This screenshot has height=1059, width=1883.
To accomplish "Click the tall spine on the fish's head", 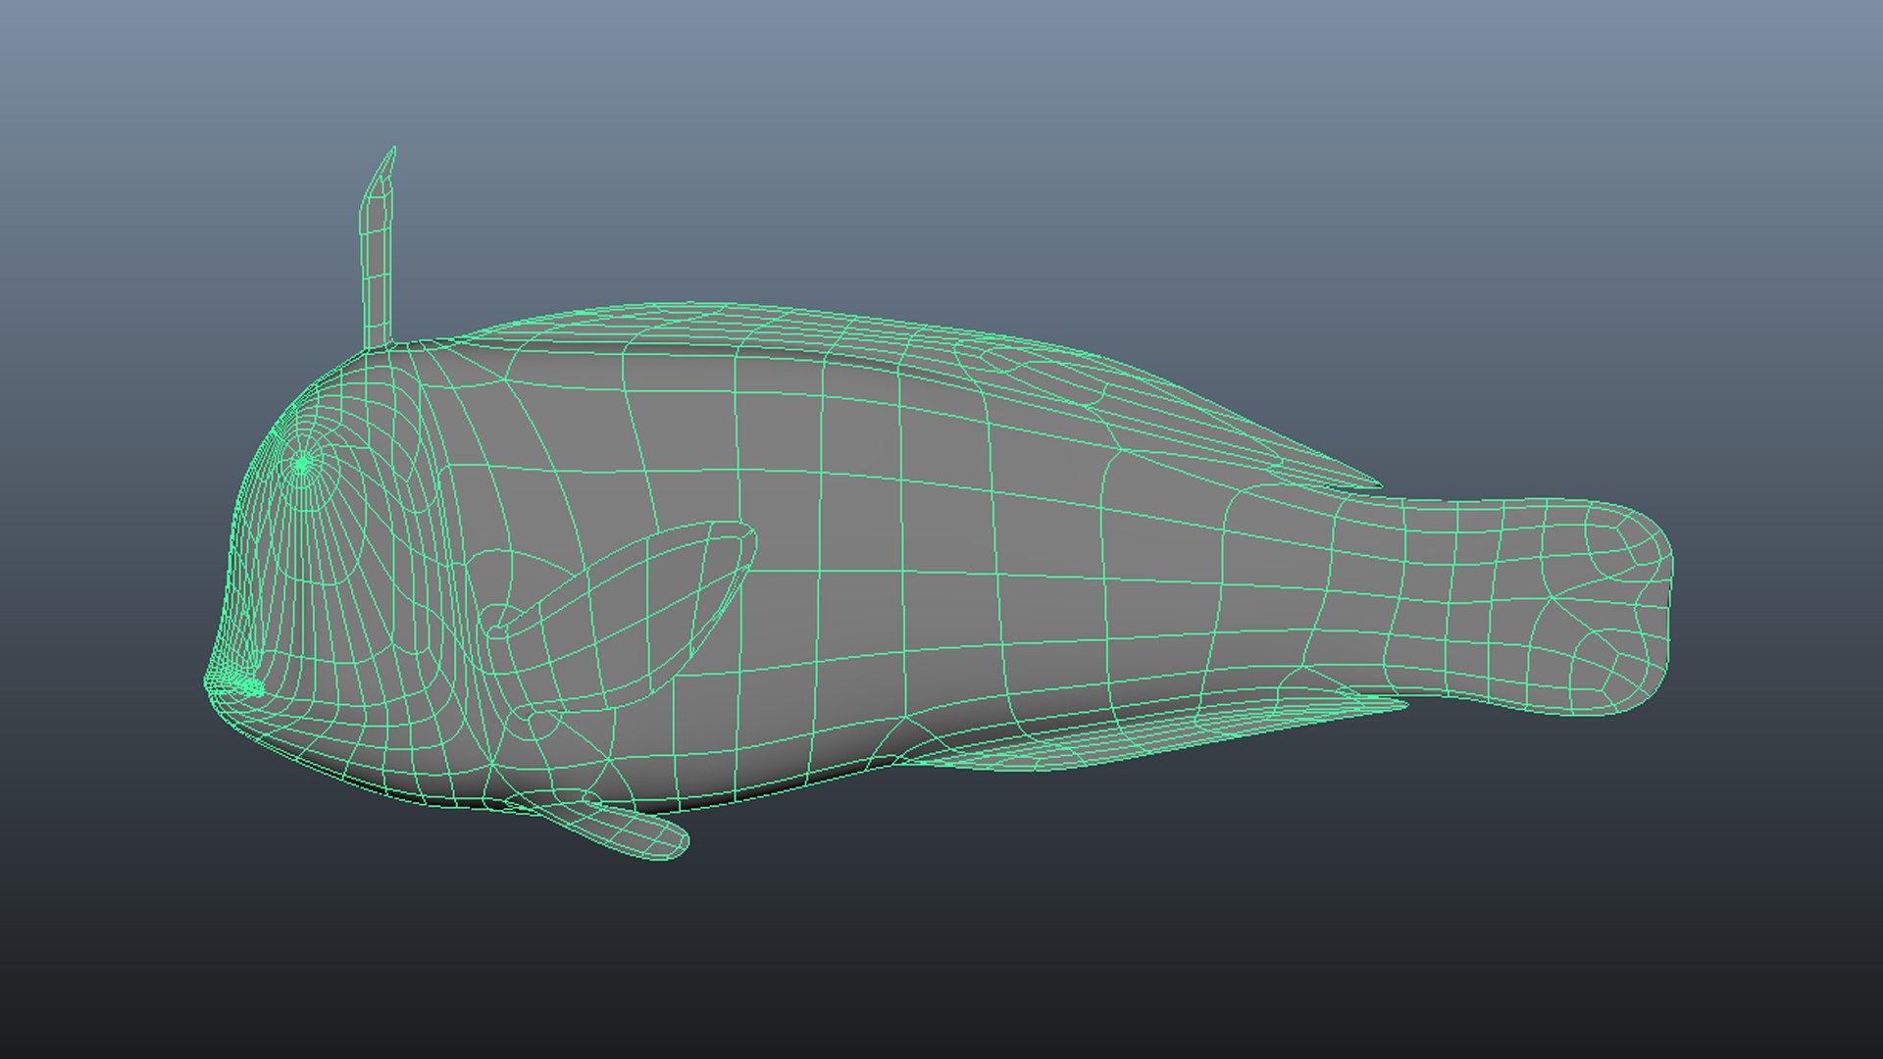I will click(x=378, y=249).
